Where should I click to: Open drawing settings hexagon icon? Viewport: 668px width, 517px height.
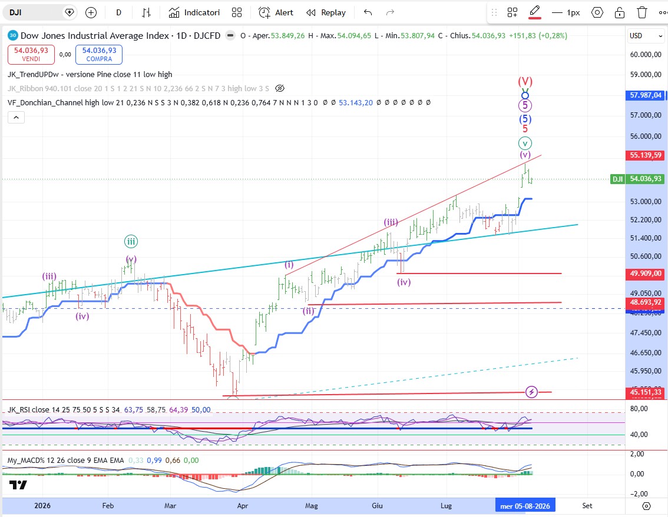point(597,13)
